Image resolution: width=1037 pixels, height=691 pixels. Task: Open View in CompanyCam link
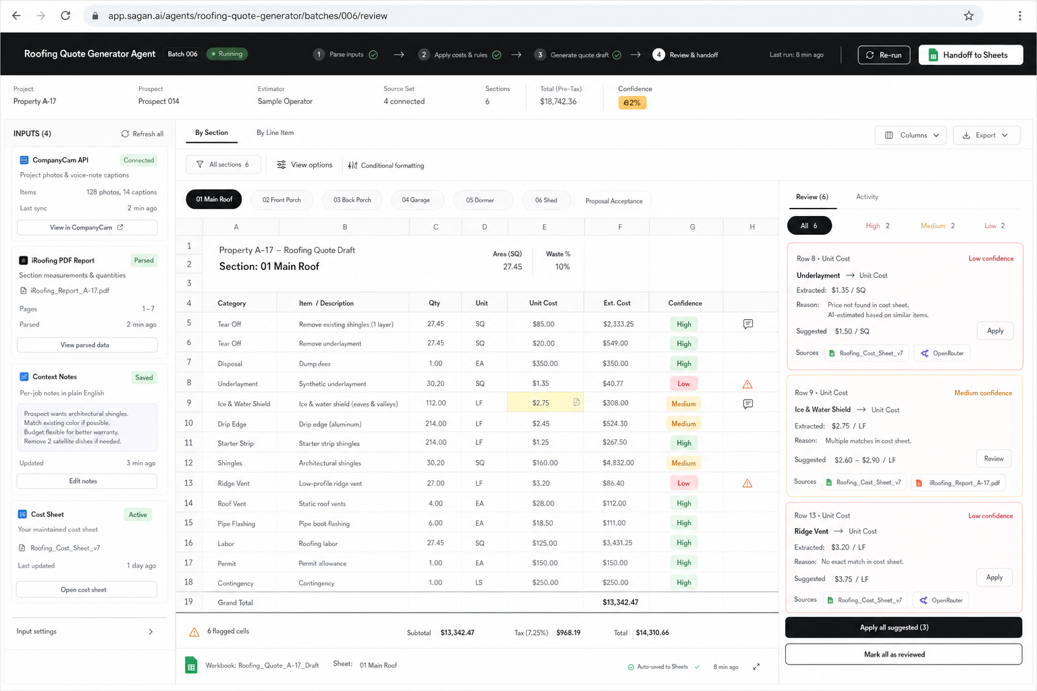[87, 227]
